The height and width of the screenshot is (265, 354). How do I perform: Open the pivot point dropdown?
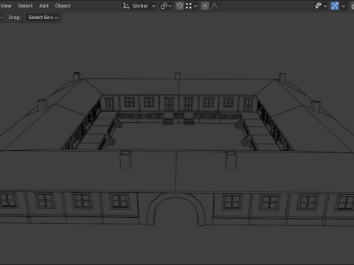[x=166, y=6]
